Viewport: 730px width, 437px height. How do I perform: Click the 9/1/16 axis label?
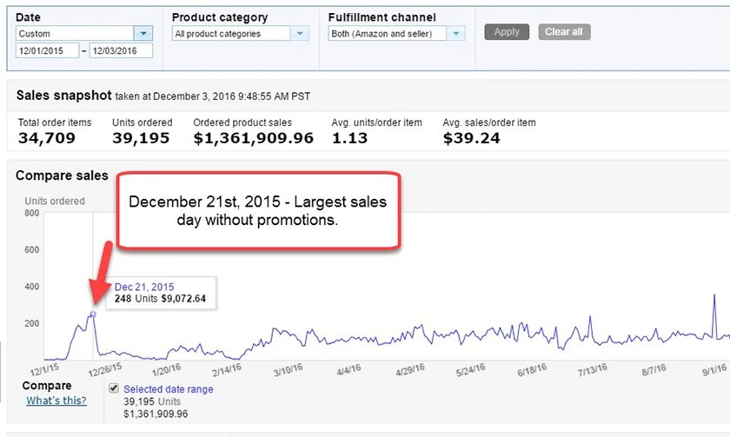pyautogui.click(x=714, y=370)
